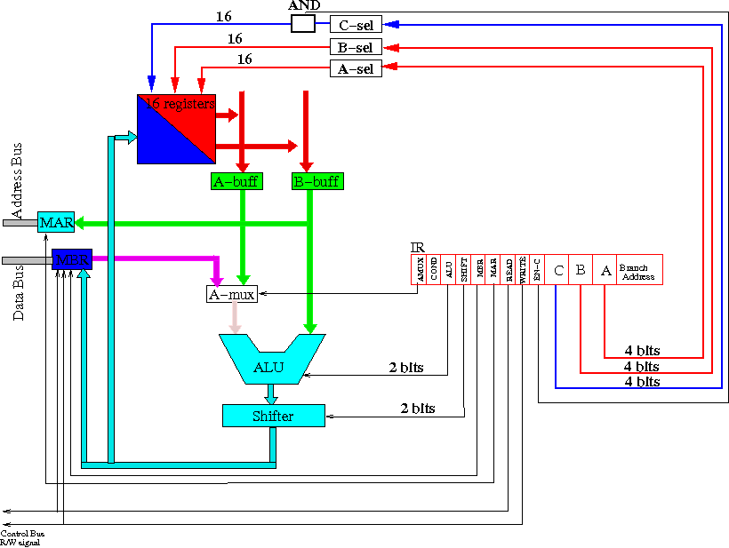Click the AND gate box
Viewport: 729px width, 548px height.
(x=302, y=24)
